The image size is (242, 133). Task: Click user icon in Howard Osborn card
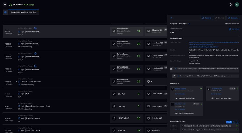pos(114,118)
